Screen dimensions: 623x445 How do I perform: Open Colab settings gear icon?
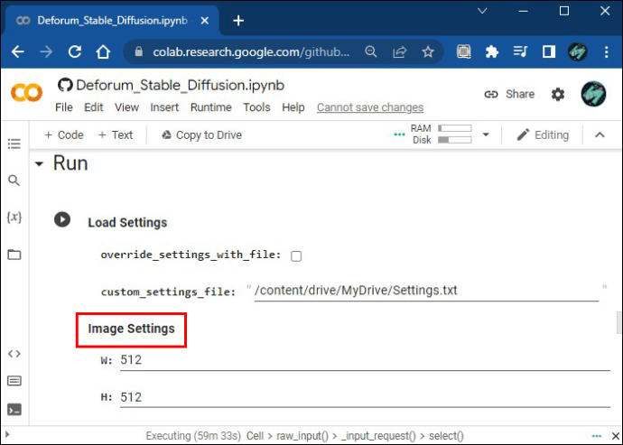pyautogui.click(x=558, y=94)
